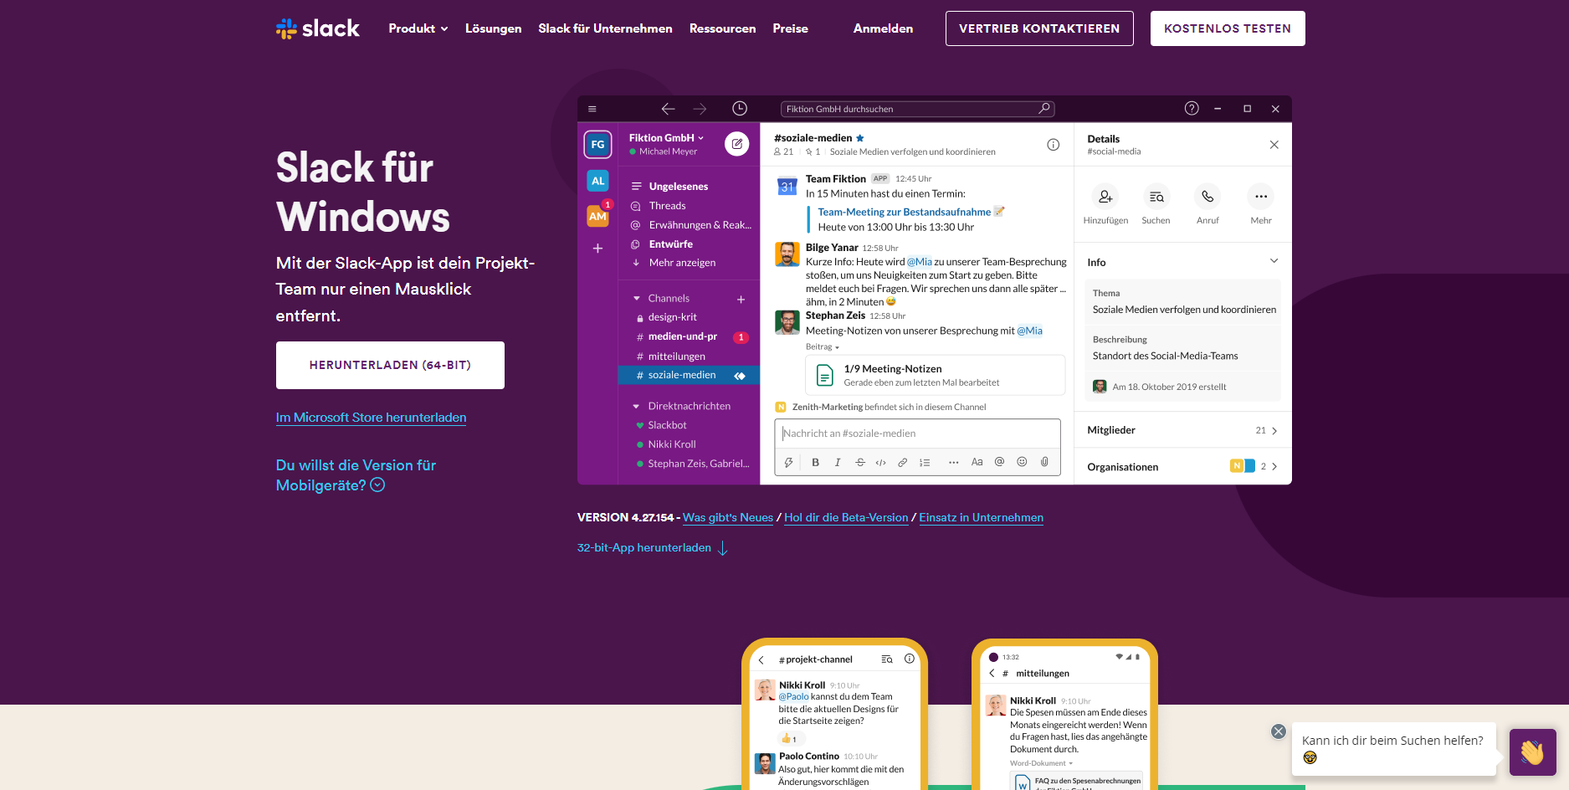Click 32-bit-App herunterladen link
This screenshot has height=790, width=1569.
pyautogui.click(x=653, y=548)
